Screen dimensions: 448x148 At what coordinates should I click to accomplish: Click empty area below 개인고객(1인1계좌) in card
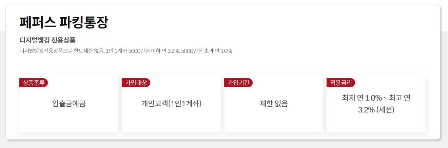point(171,121)
